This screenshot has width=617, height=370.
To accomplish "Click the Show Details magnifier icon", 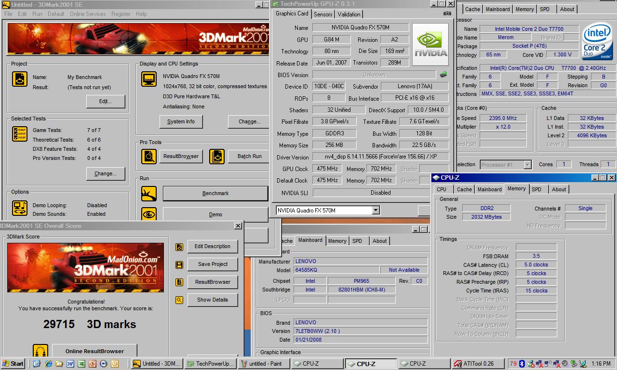I will [179, 300].
